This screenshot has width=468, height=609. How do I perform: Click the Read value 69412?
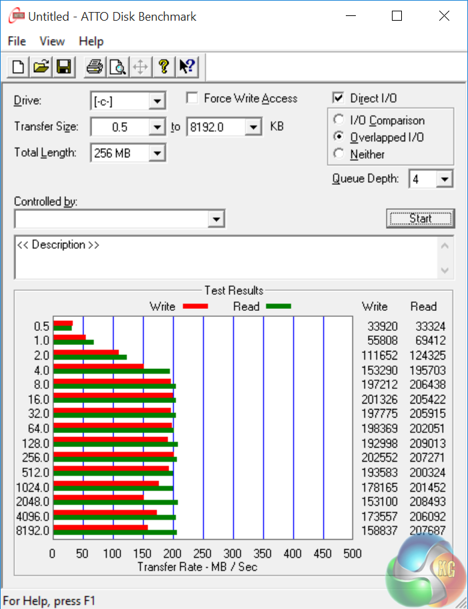point(431,341)
